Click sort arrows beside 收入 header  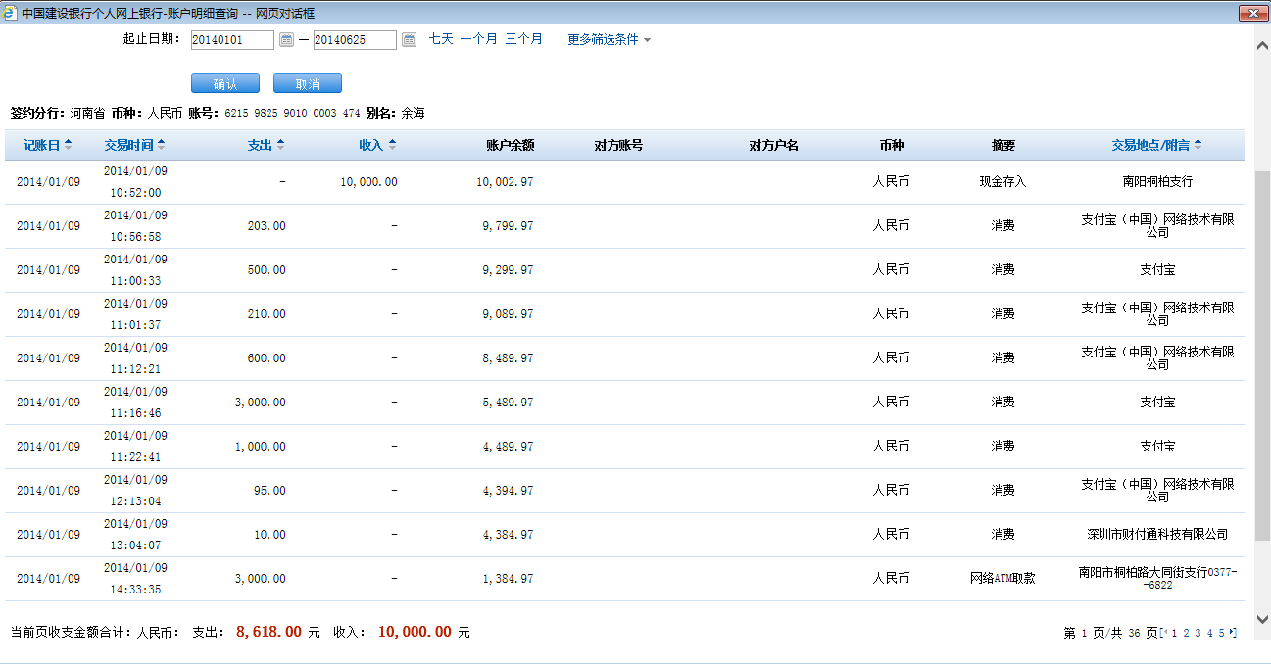tap(392, 145)
